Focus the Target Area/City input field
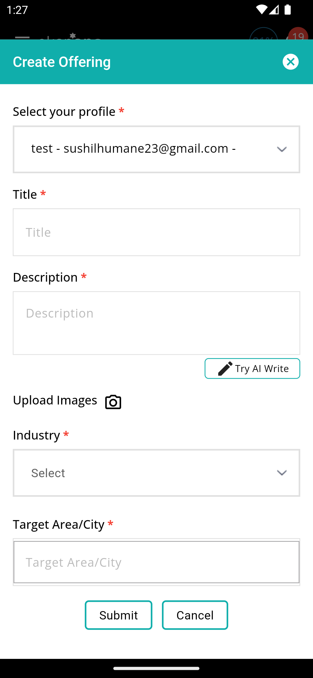The image size is (313, 678). pyautogui.click(x=156, y=562)
